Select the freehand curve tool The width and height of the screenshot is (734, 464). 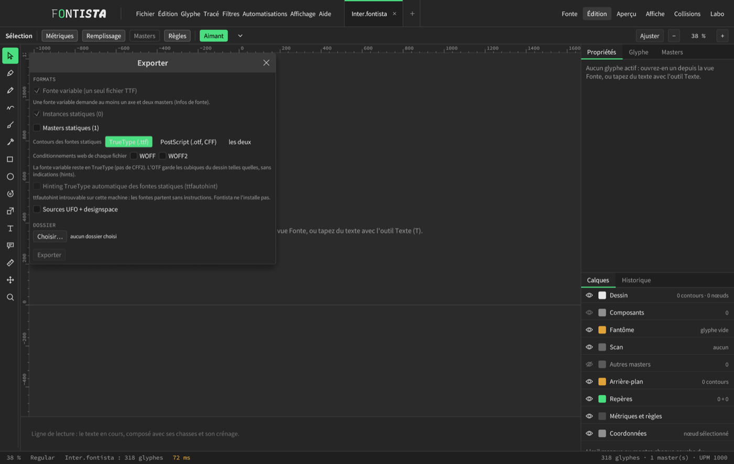(10, 107)
